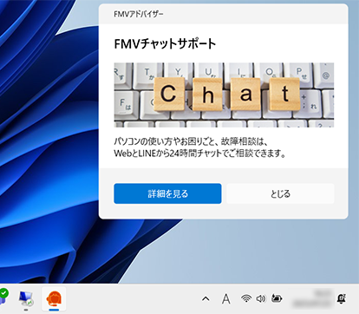Open the blurred taskbar clock area

point(312,298)
